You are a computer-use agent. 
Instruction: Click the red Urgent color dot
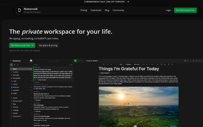click(x=12, y=93)
